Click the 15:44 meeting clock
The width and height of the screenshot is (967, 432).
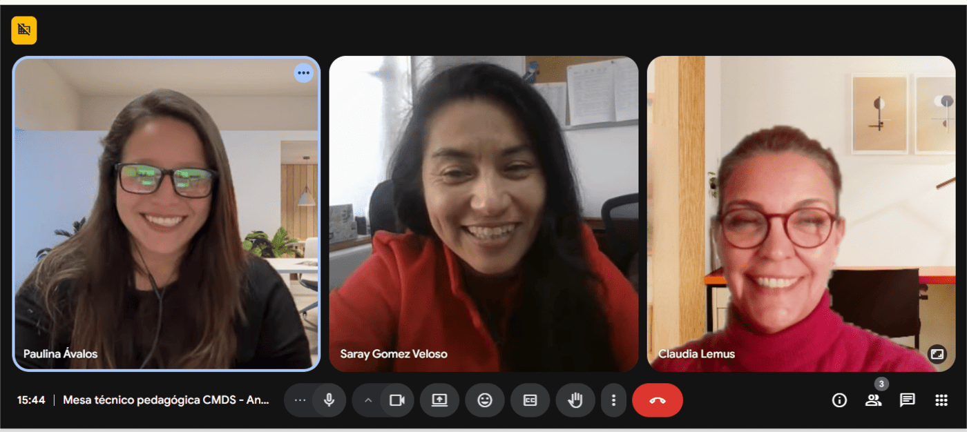31,400
